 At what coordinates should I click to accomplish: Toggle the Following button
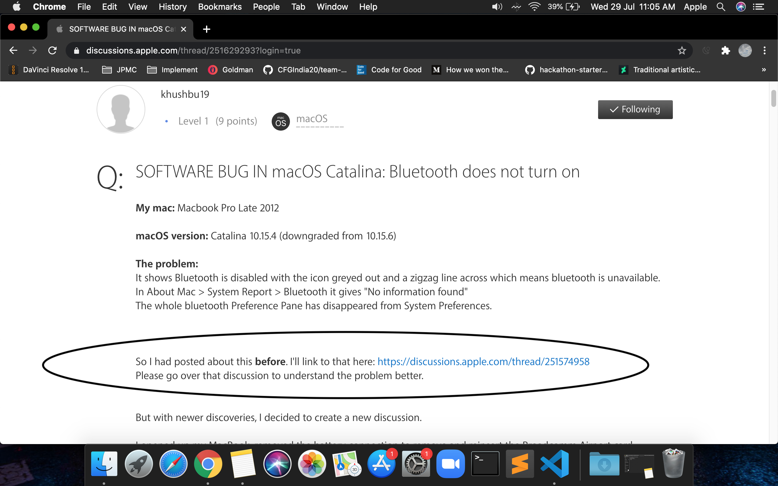click(x=635, y=110)
